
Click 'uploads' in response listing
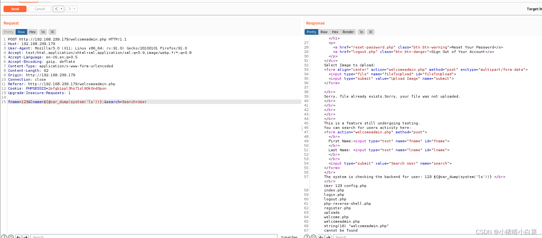click(x=332, y=212)
